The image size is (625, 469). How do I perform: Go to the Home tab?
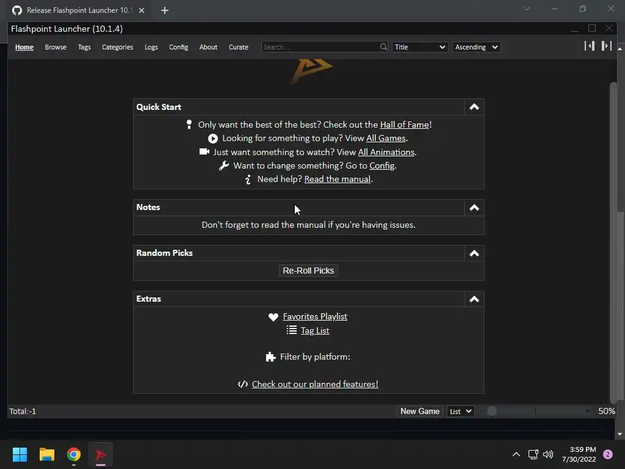click(24, 47)
